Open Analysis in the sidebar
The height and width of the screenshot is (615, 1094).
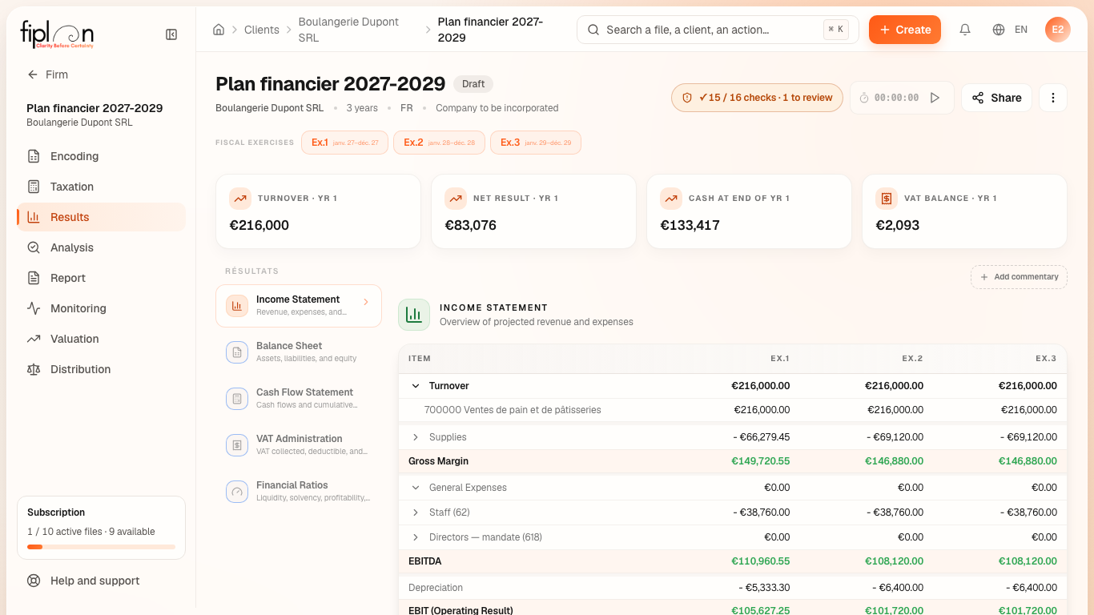point(101,247)
